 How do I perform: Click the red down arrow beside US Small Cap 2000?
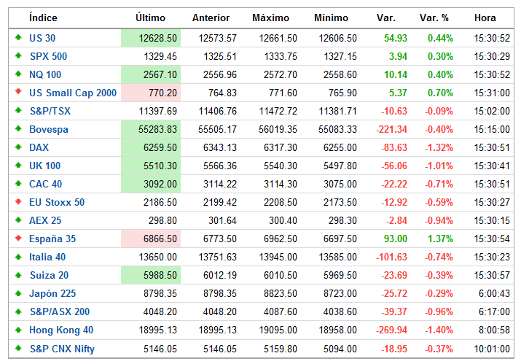tap(18, 93)
